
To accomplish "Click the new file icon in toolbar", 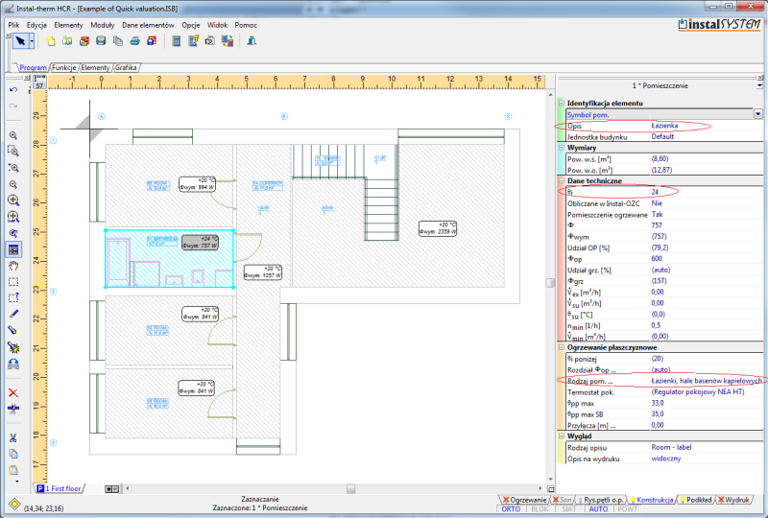I will point(51,41).
